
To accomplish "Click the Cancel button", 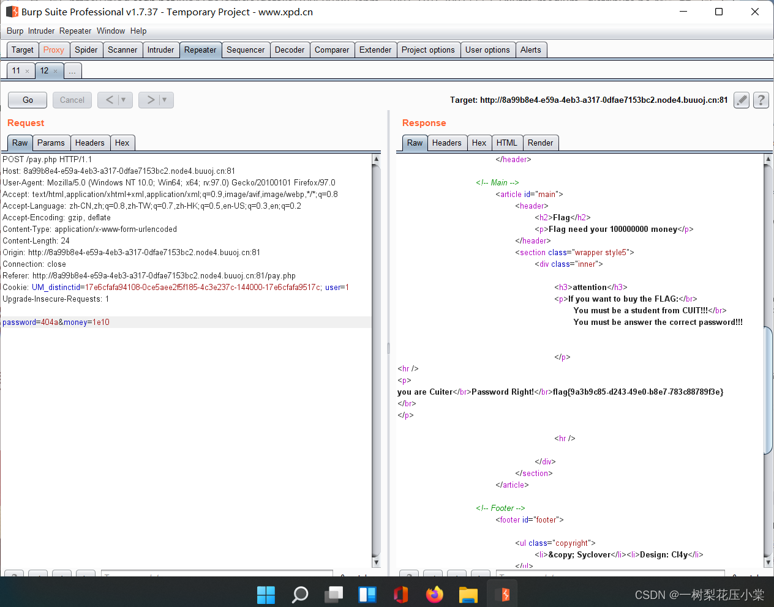I will point(72,100).
